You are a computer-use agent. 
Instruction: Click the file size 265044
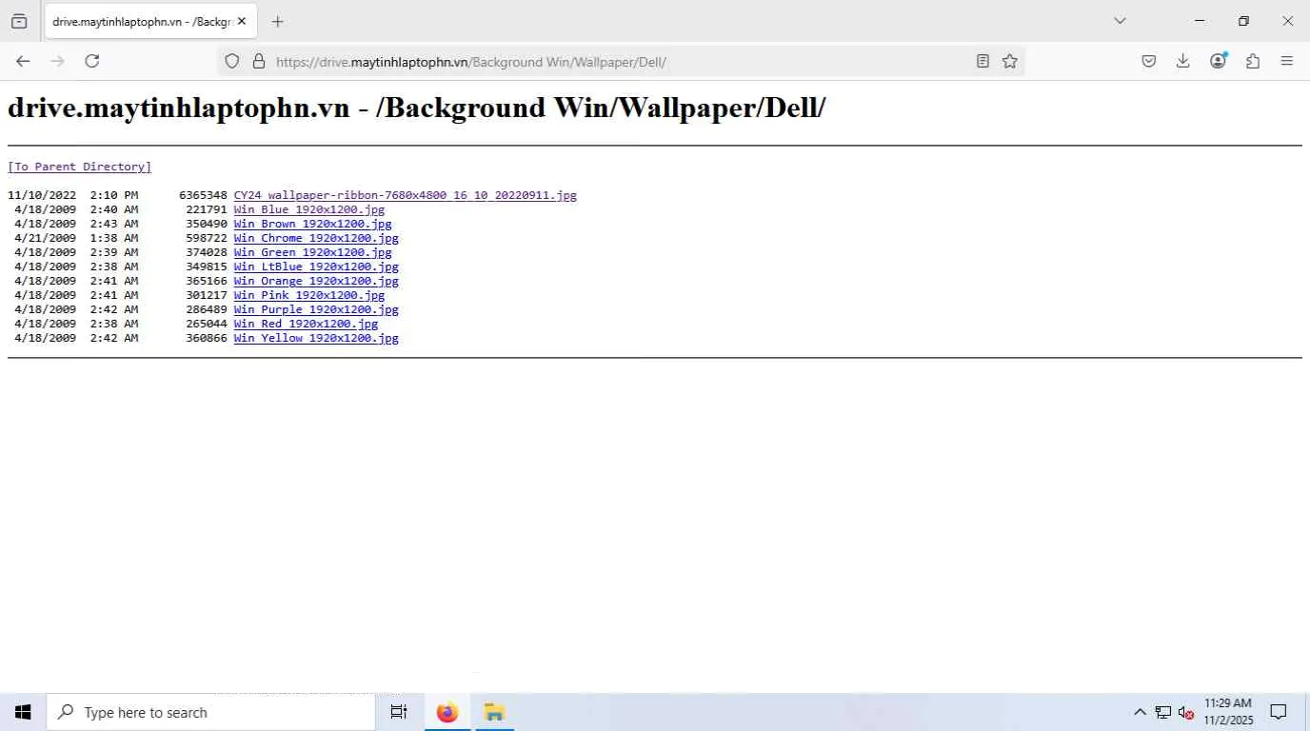click(207, 324)
